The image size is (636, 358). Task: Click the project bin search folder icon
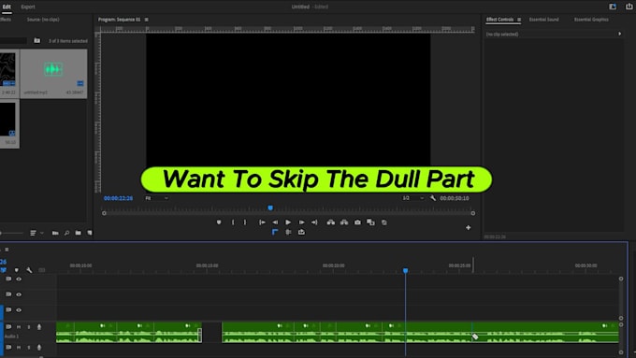36,40
